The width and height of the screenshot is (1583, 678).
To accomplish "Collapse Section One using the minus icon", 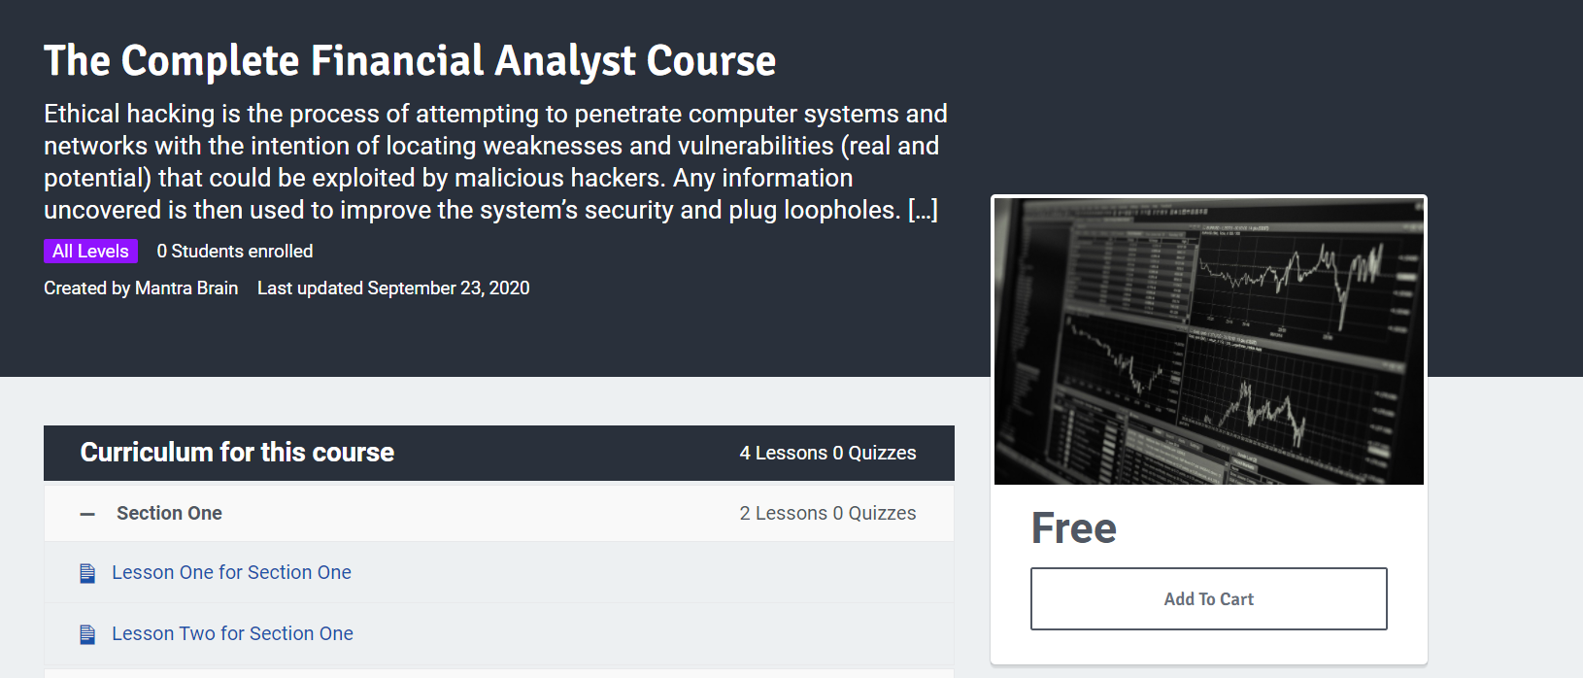I will tap(87, 514).
